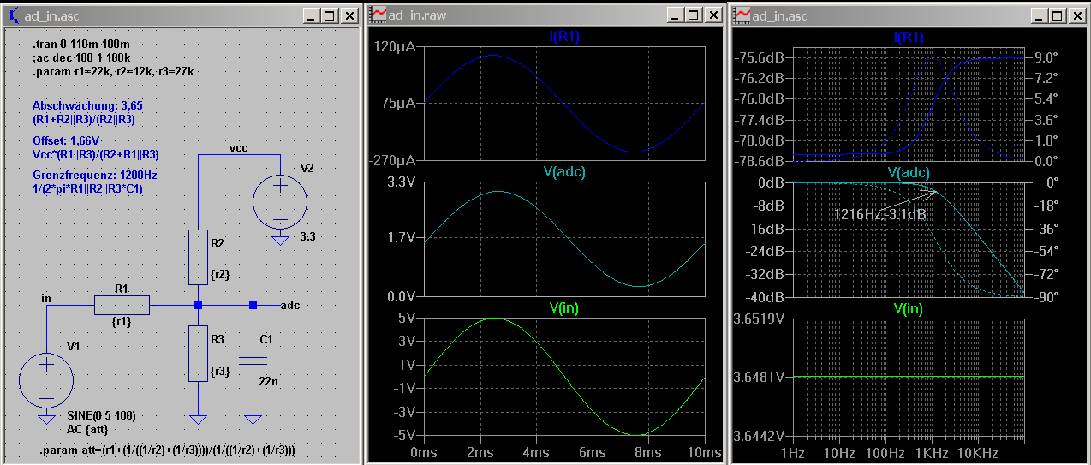Click the AC plot window icon

click(740, 15)
